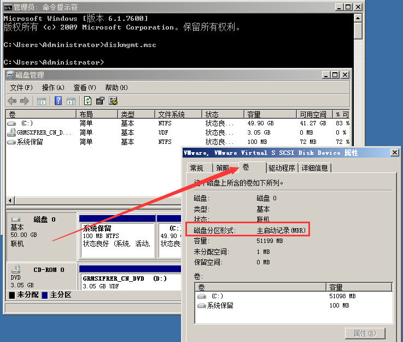
Task: Click the Properties toolbar icon
Action: tap(100, 101)
